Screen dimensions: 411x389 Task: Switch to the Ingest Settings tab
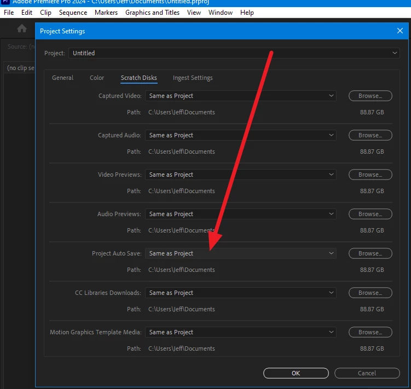[193, 78]
